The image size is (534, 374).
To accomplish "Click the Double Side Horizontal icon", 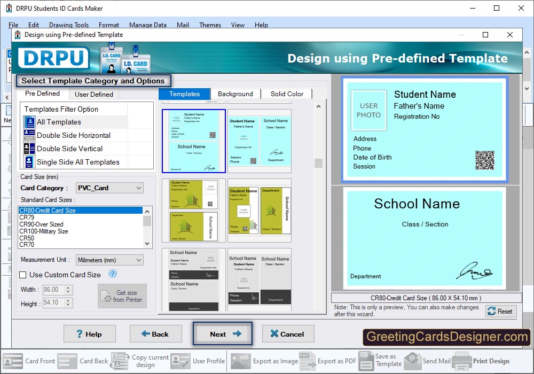I will (x=29, y=135).
